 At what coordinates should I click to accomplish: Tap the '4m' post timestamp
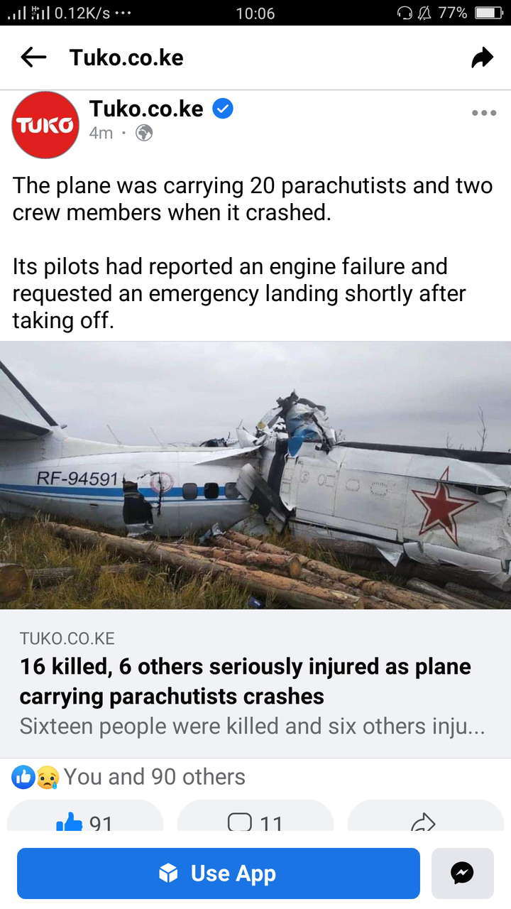tap(101, 133)
